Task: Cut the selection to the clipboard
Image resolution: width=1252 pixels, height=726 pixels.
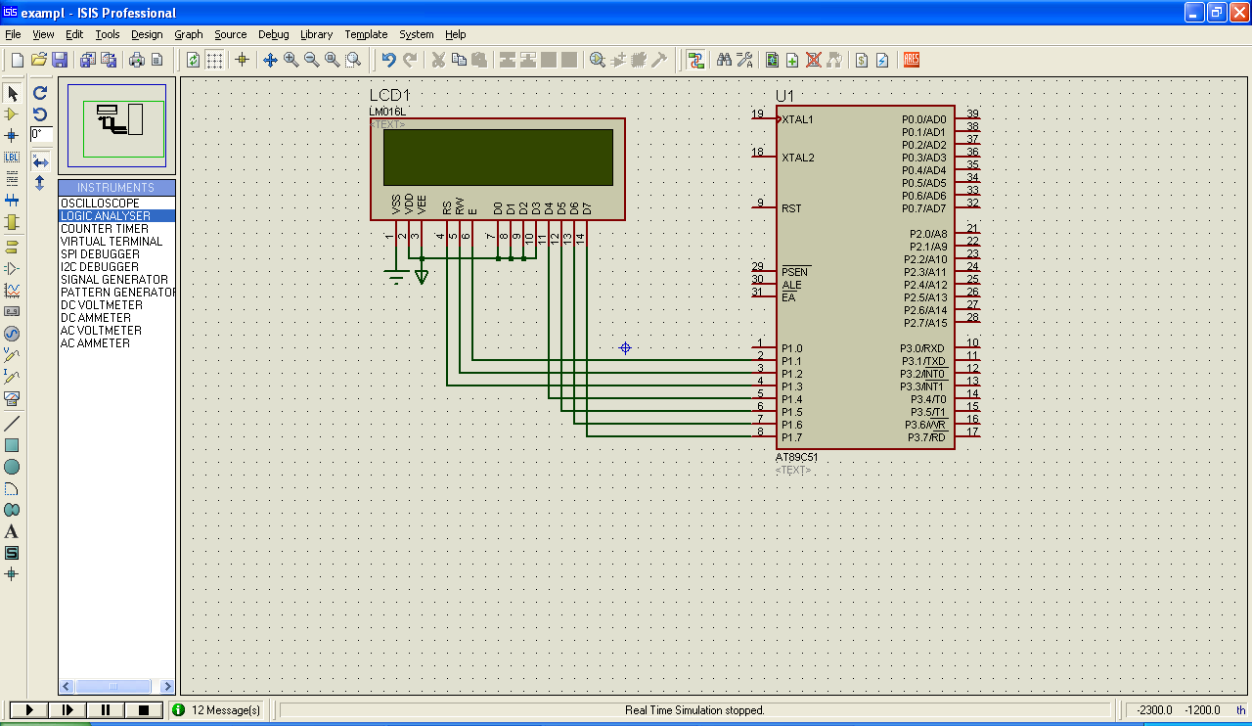Action: click(x=438, y=60)
